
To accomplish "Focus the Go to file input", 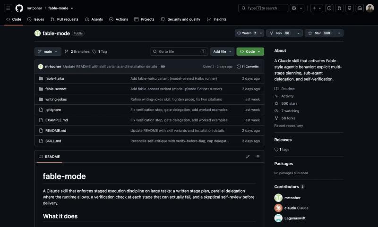I will 179,51.
